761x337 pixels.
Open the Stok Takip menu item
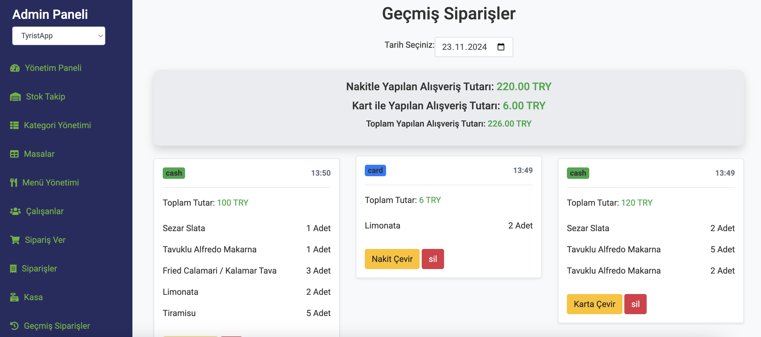pos(45,97)
